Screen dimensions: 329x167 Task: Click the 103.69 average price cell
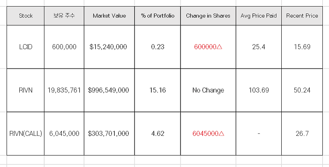259,90
